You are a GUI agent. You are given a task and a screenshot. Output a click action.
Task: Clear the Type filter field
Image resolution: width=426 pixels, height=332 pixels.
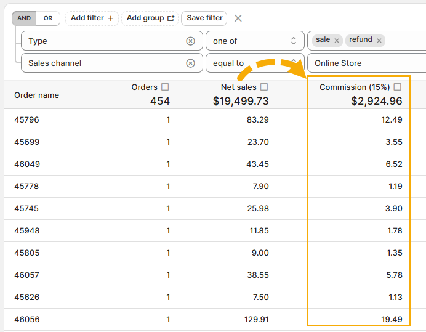190,41
